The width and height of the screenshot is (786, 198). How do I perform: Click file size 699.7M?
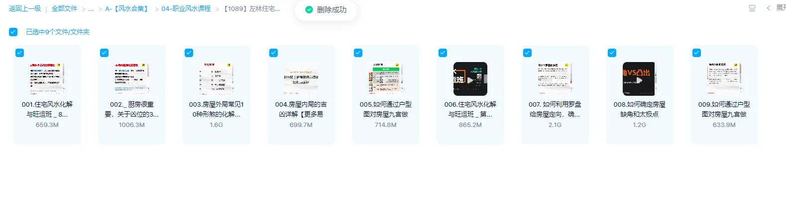tap(301, 125)
